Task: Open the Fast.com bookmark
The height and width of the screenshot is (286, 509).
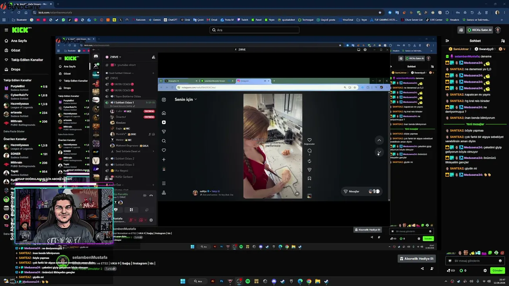Action: tap(138, 19)
